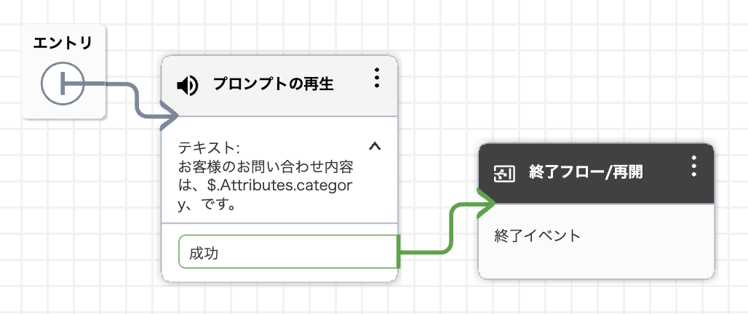This screenshot has width=748, height=314.
Task: Click the Entry start circle icon
Action: pos(63,85)
